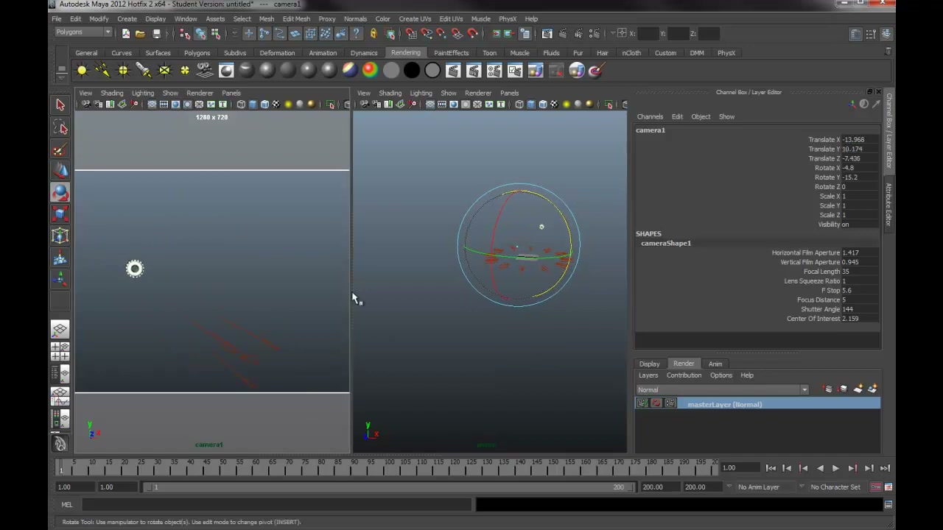This screenshot has width=943, height=530.
Task: Save scene with floppy disk icon
Action: pyautogui.click(x=156, y=34)
